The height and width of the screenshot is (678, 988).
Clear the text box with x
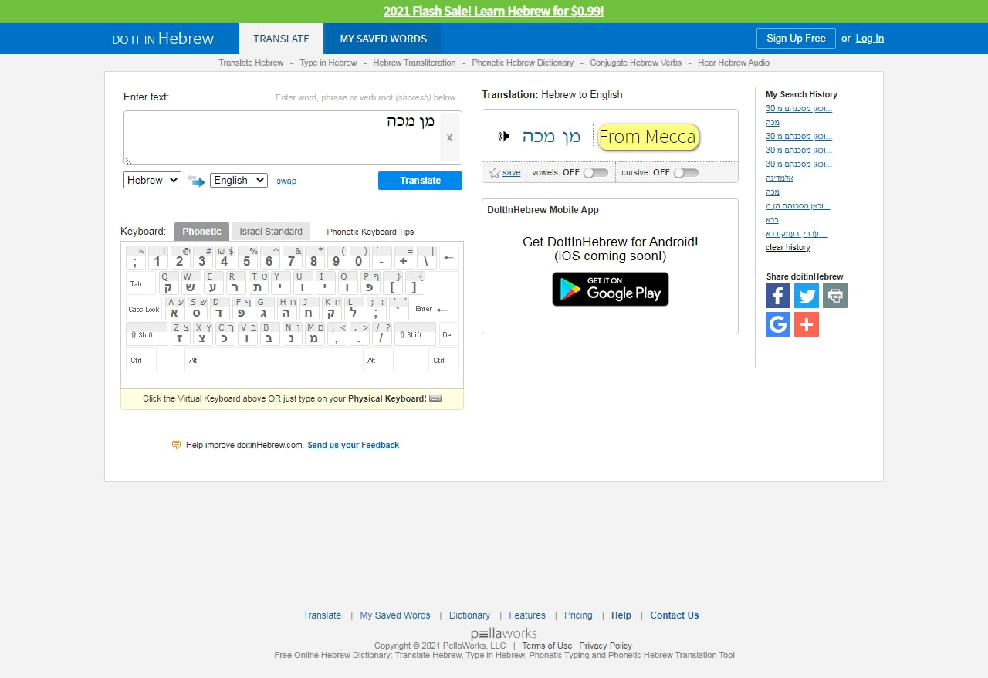point(450,137)
